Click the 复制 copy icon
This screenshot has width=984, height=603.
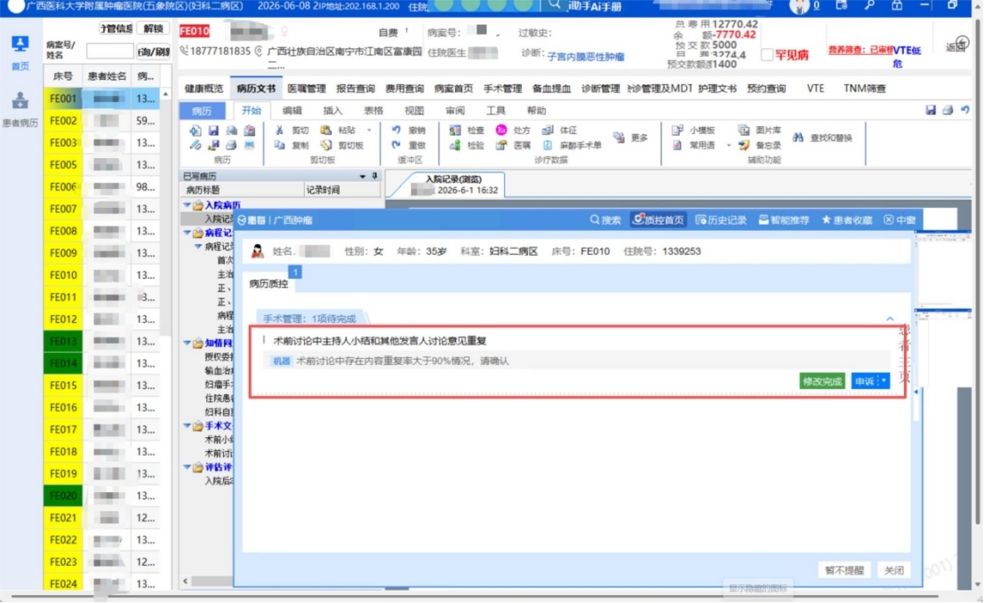pyautogui.click(x=279, y=145)
